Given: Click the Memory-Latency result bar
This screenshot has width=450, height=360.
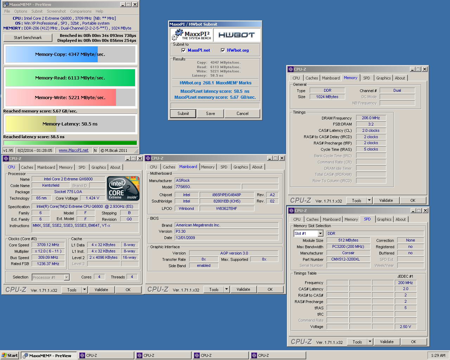Looking at the screenshot, I should coord(70,124).
